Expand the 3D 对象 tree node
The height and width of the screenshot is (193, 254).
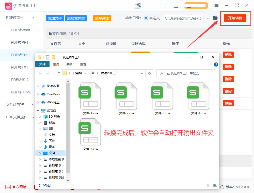pyautogui.click(x=40, y=117)
